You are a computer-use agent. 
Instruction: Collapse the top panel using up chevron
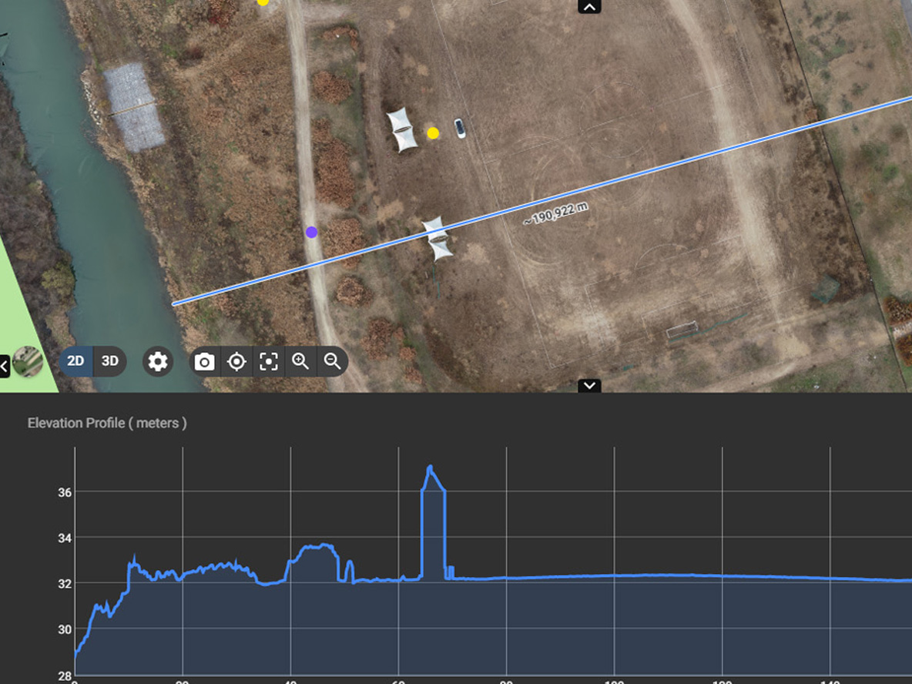(589, 6)
